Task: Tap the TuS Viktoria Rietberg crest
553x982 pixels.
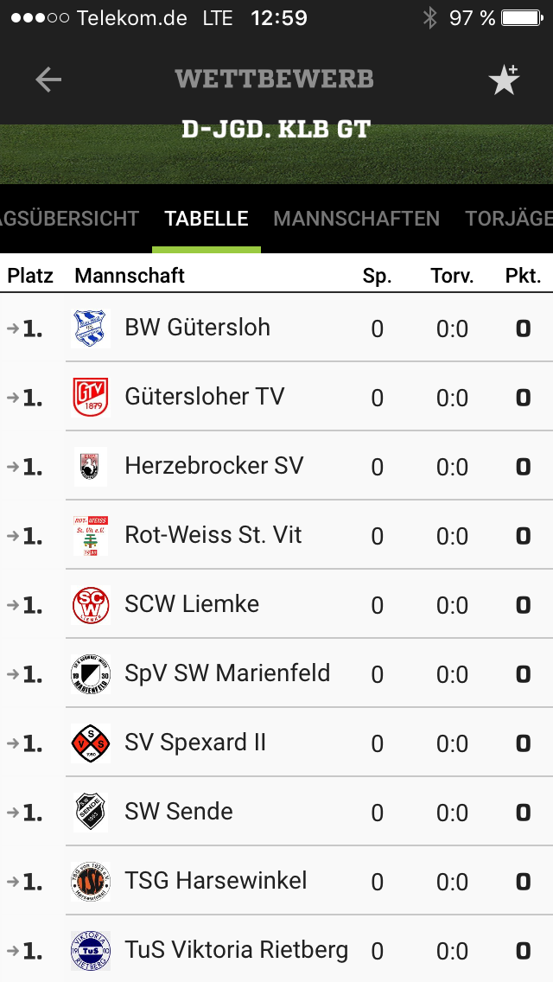Action: (90, 951)
